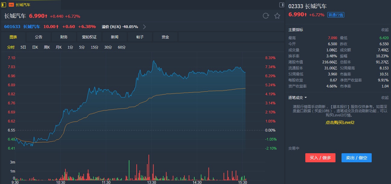The height and width of the screenshot is (184, 391).
Task: Switch to the 公告 tab
Action: coord(39,37)
